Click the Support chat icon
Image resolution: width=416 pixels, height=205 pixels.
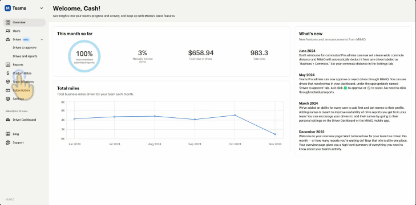coord(8,142)
